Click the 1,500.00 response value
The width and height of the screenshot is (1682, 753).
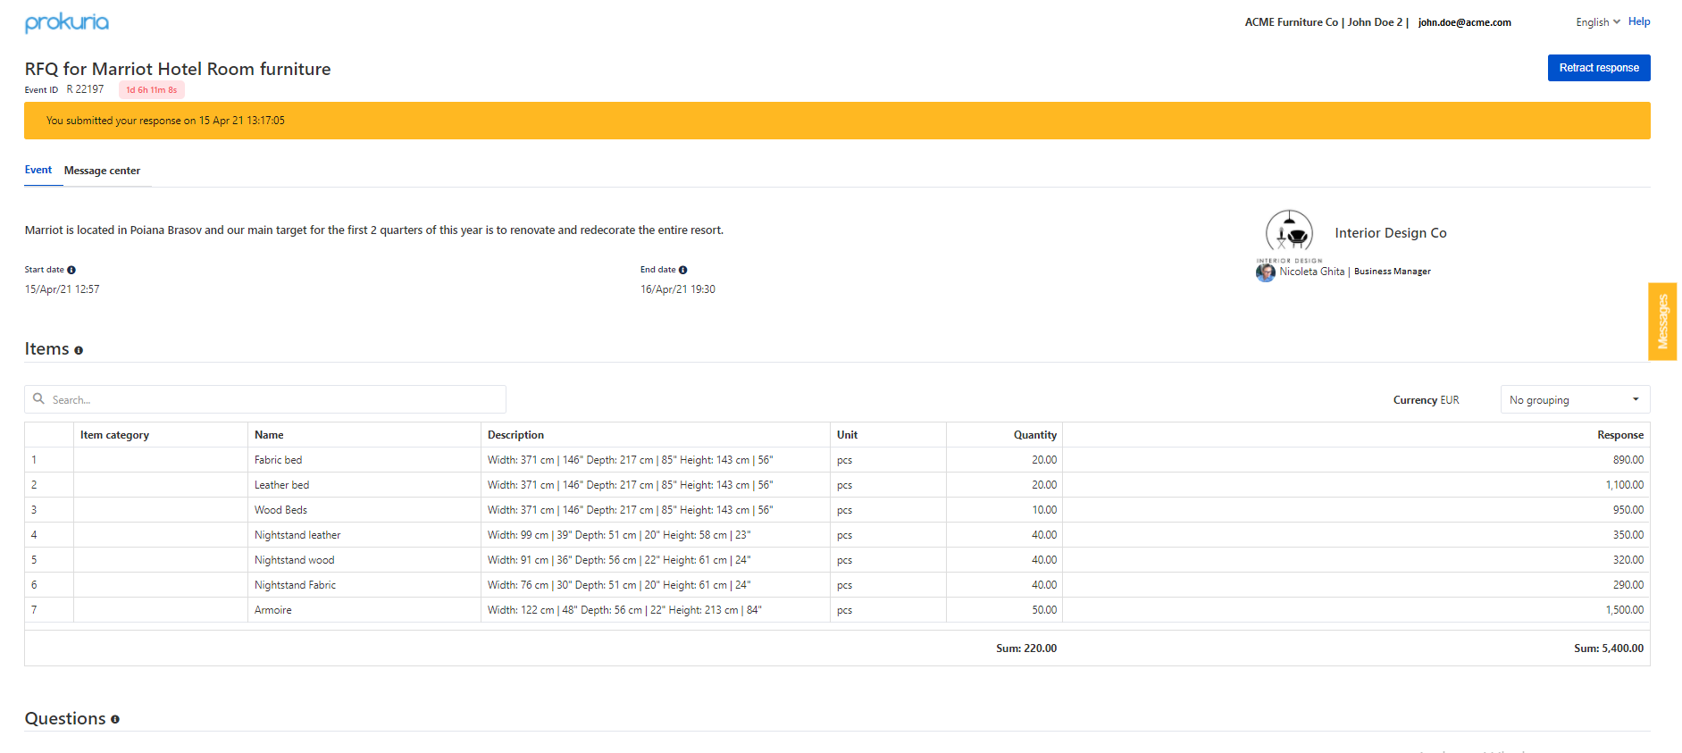(x=1624, y=610)
